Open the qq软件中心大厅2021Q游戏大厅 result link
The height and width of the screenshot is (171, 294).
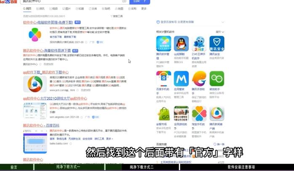(55, 98)
